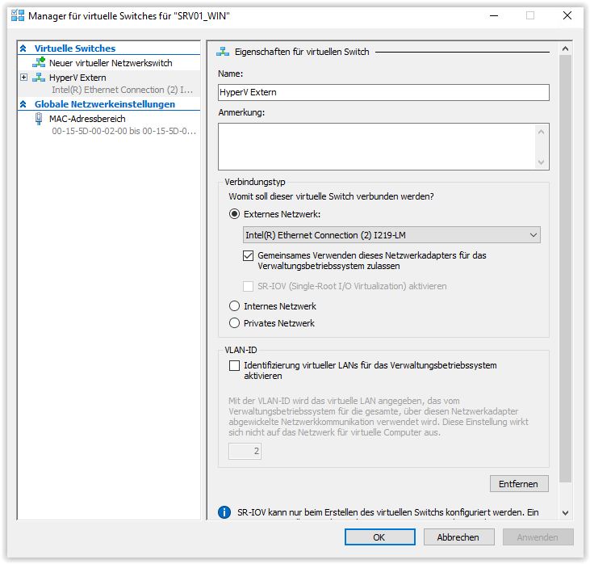Click the Virtual Switch Manager title bar icon
Image resolution: width=590 pixels, height=564 pixels.
(x=17, y=16)
